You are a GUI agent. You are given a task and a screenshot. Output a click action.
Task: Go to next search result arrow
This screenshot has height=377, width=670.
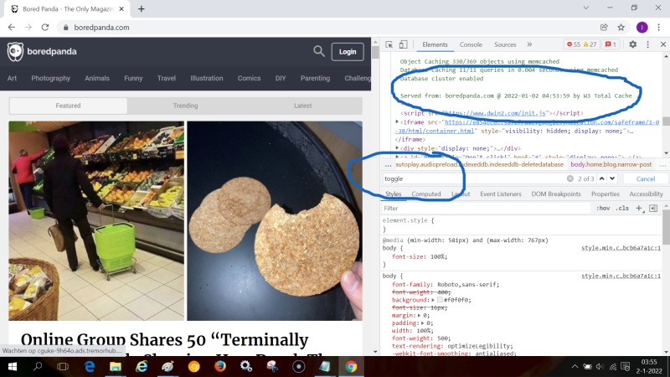(x=612, y=178)
